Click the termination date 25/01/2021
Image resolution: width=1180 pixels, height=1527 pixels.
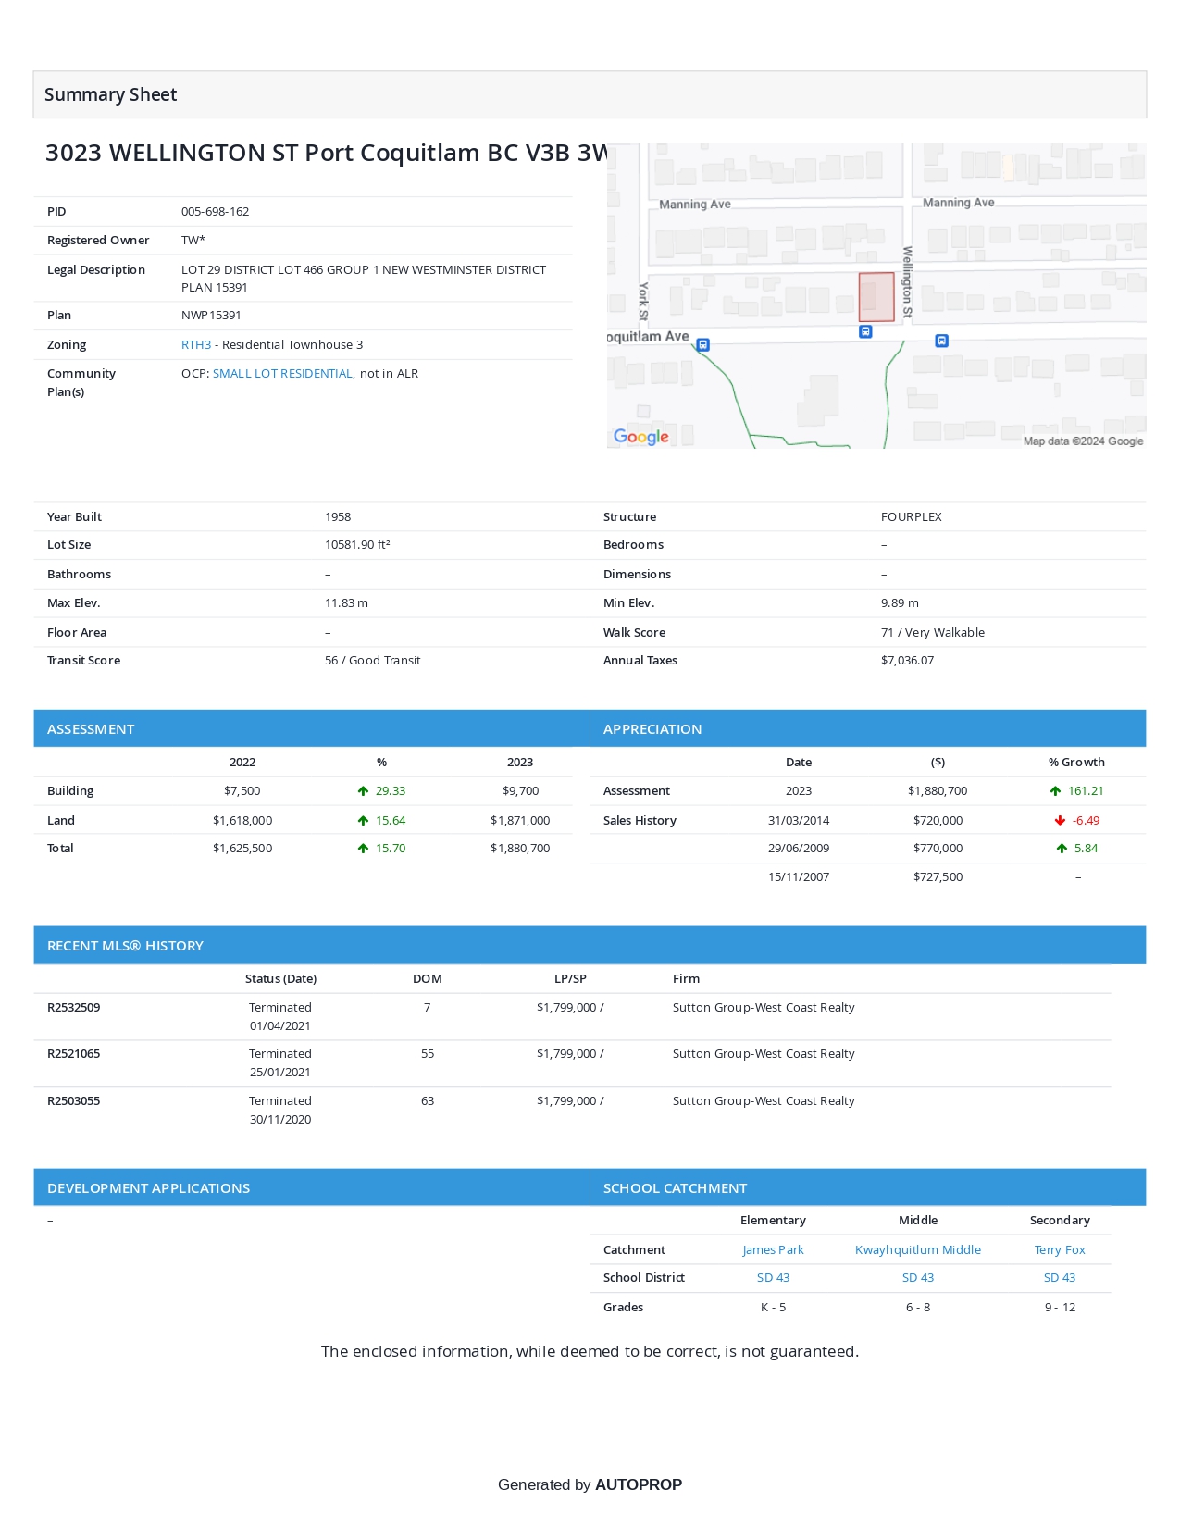(x=280, y=1073)
